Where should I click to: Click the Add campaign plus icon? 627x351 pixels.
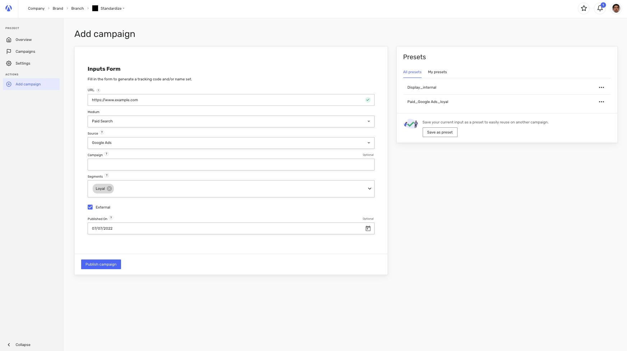9,84
